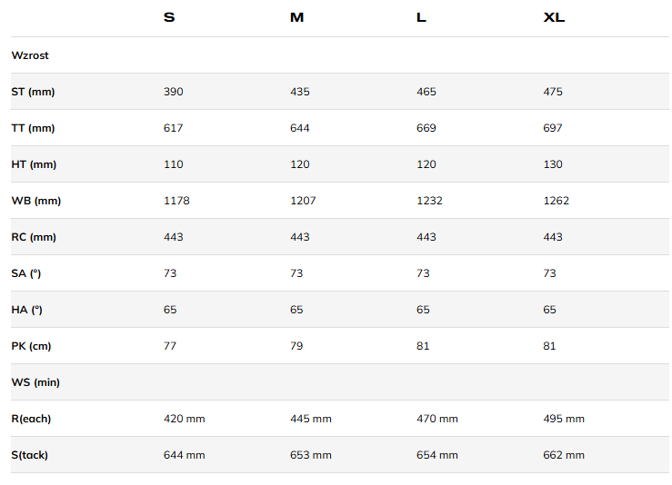Click the SA (°) row label

pos(26,273)
